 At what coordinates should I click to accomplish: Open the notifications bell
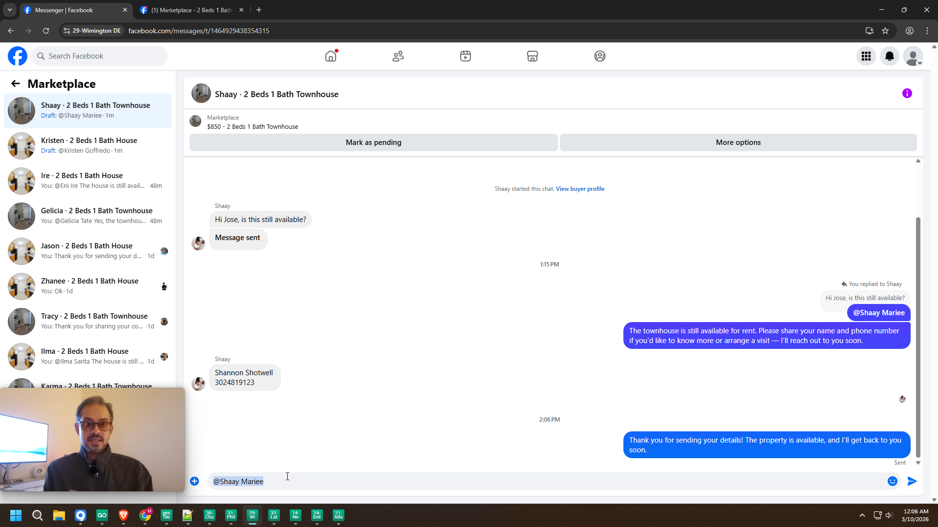(890, 56)
